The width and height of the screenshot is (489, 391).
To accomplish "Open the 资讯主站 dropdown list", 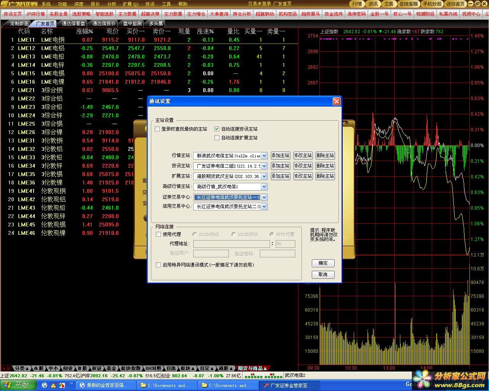I will click(264, 166).
